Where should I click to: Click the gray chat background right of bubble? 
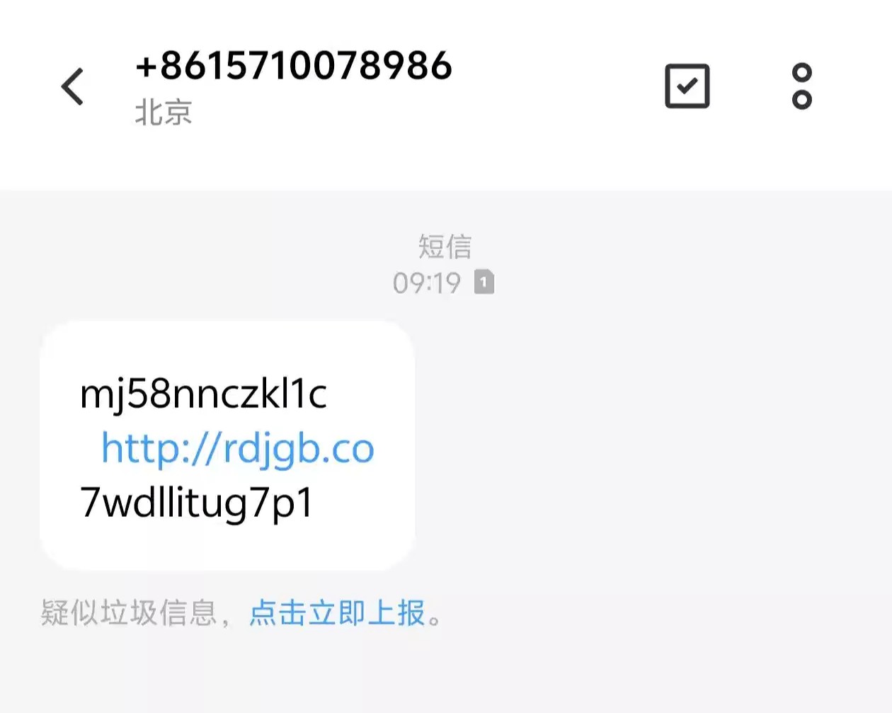651,446
